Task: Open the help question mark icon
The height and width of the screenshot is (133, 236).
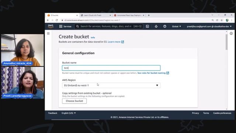Action: point(165,26)
